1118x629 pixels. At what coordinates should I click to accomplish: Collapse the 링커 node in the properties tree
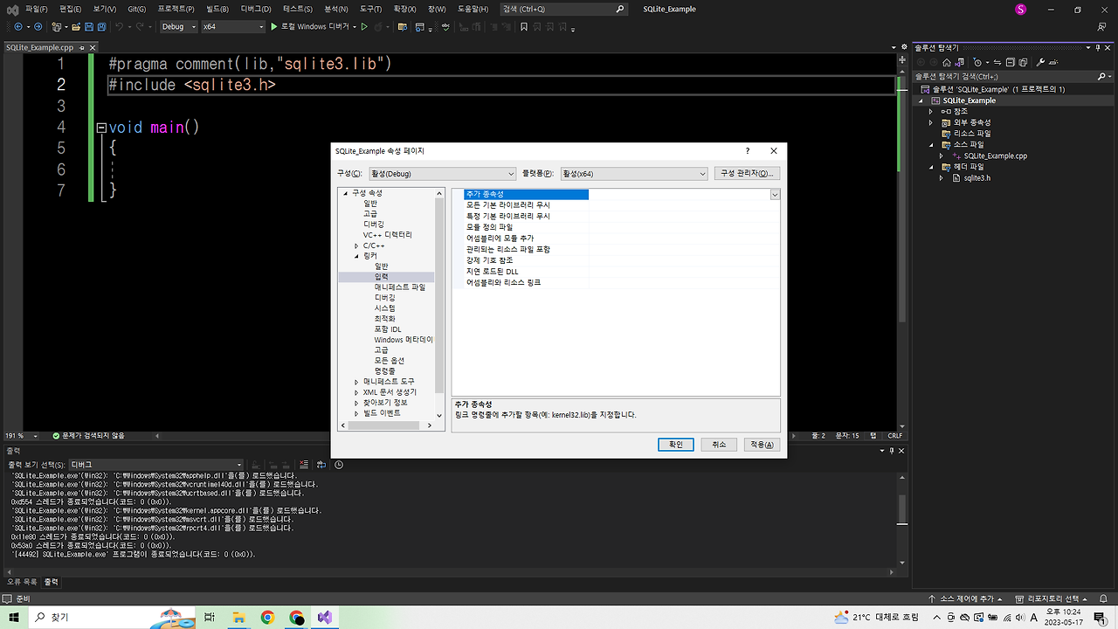356,256
